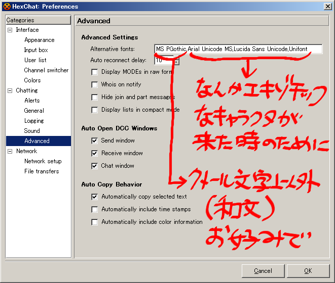The width and height of the screenshot is (335, 283).
Task: Enable Automatically include color information
Action: point(94,222)
